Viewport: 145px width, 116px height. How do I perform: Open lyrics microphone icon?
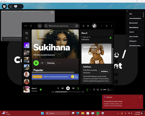[x=90, y=90]
